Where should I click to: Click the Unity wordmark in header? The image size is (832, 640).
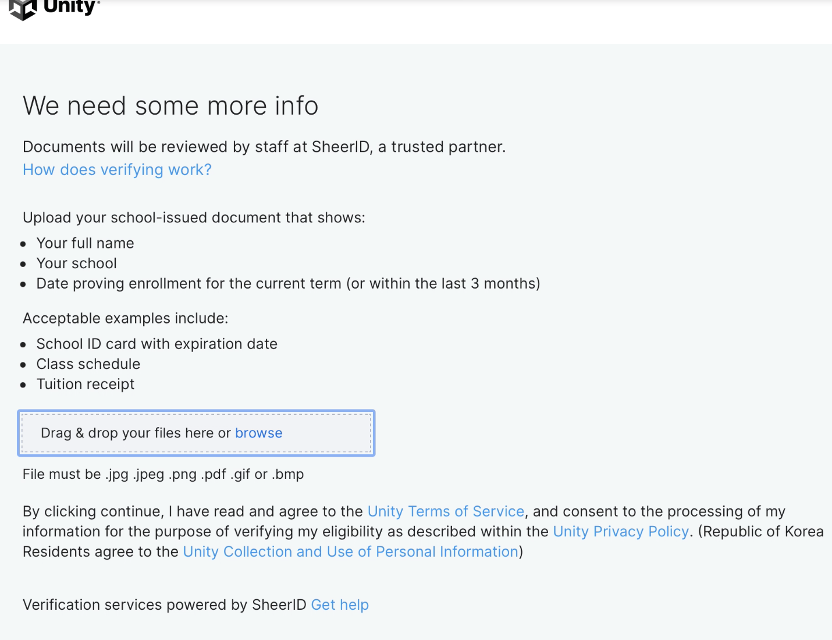(x=70, y=7)
